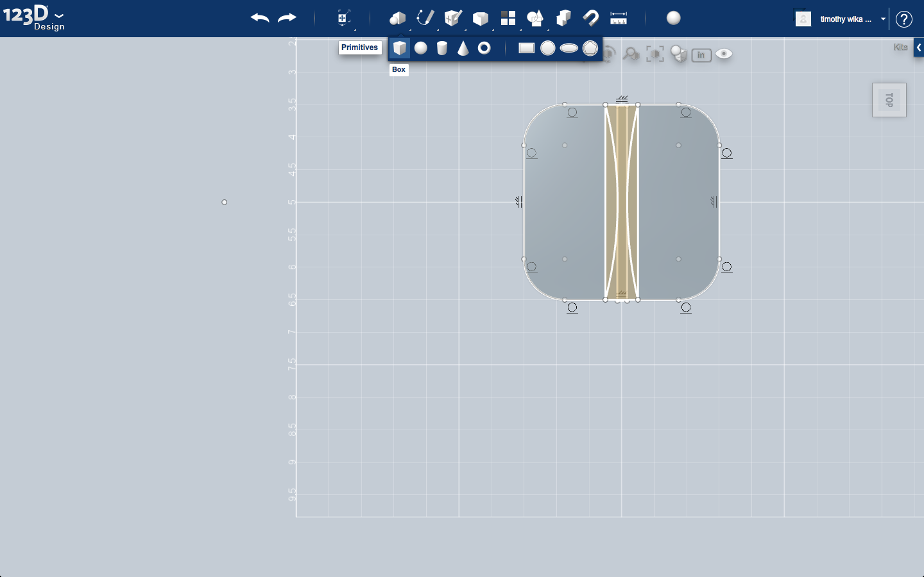The height and width of the screenshot is (577, 924).
Task: Toggle object visibility with the eye icon
Action: (x=724, y=54)
